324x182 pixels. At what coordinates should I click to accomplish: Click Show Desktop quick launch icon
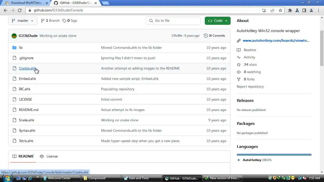coord(18,178)
